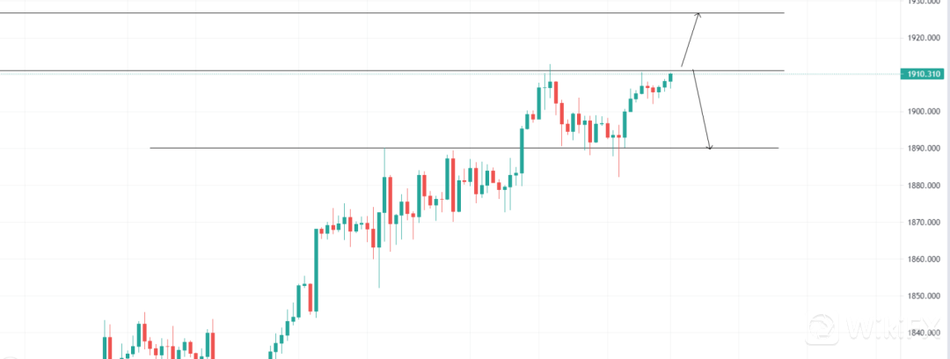Select the topmost horizontal resistance line
The height and width of the screenshot is (359, 950).
point(352,13)
